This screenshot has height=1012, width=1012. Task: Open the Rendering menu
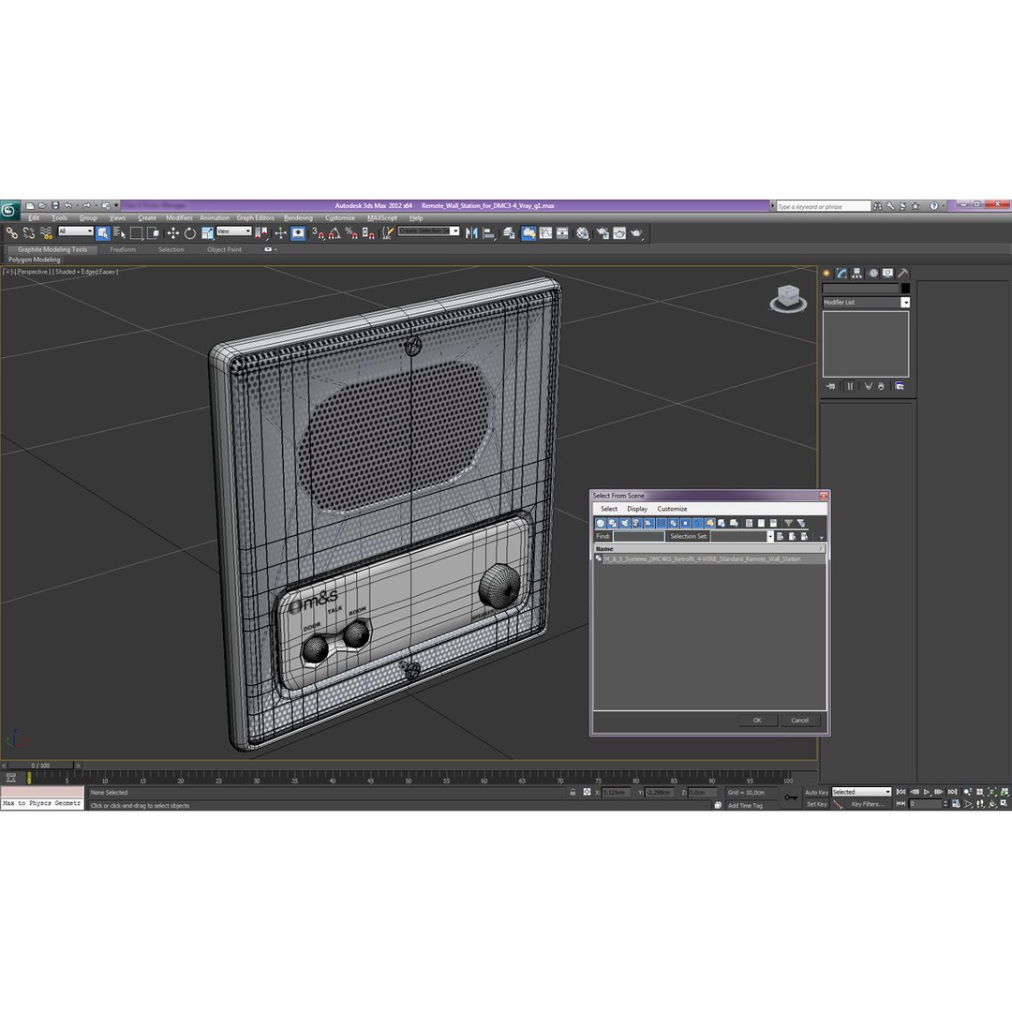(298, 218)
